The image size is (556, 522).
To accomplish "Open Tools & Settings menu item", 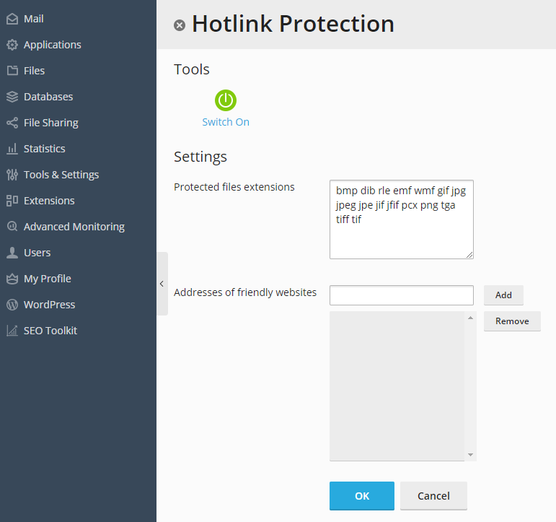I will tap(61, 175).
